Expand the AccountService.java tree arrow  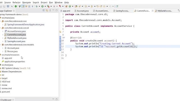pos(3,31)
